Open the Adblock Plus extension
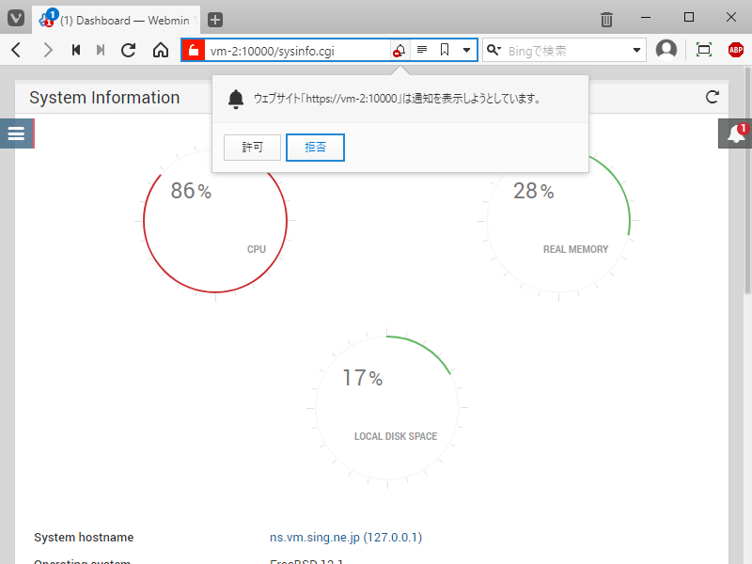 [x=734, y=50]
